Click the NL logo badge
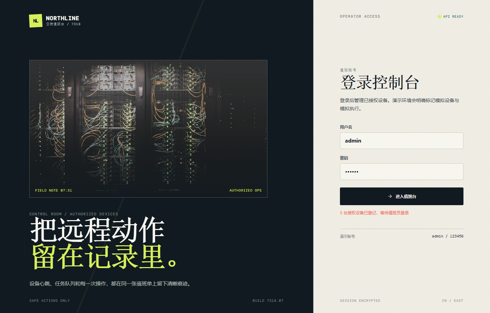 pyautogui.click(x=36, y=21)
